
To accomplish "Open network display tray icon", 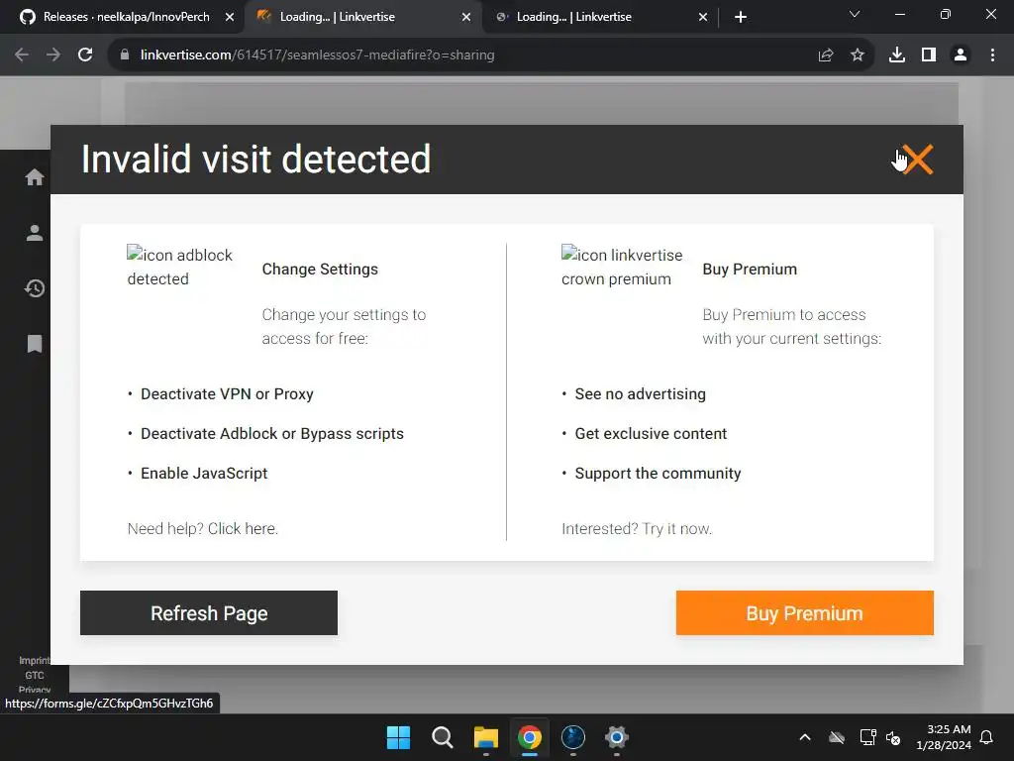I will (x=867, y=737).
